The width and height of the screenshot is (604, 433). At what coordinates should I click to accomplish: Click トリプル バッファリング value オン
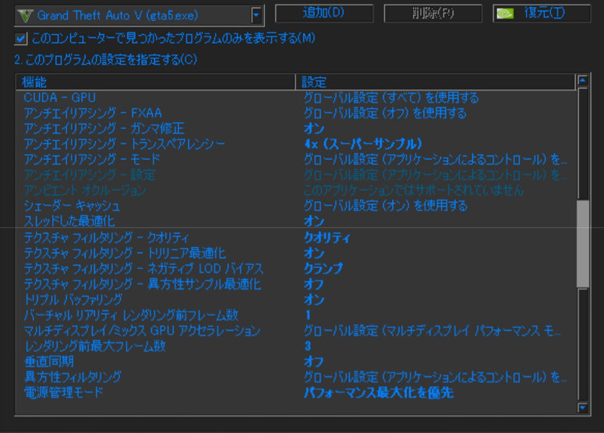click(313, 300)
